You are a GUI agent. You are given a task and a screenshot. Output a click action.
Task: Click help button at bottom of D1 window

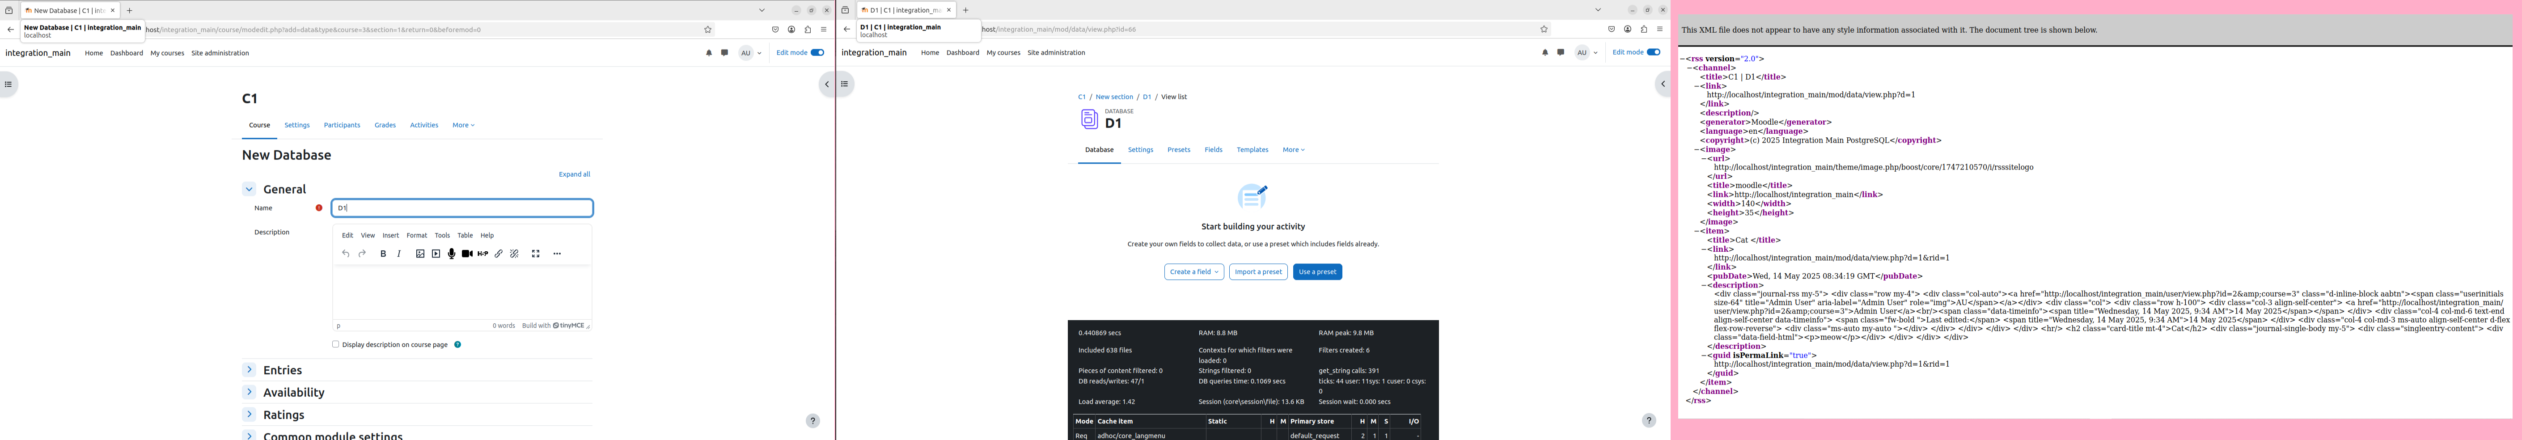[1649, 420]
